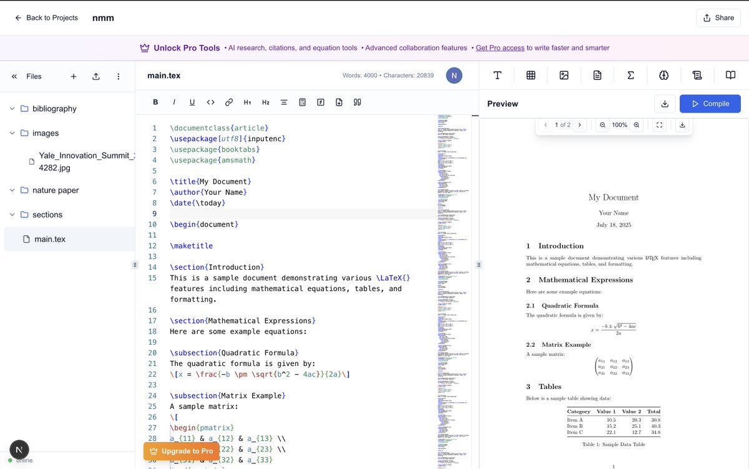Click the function symbol icon in editor toolbar
The width and height of the screenshot is (749, 469).
tap(320, 102)
